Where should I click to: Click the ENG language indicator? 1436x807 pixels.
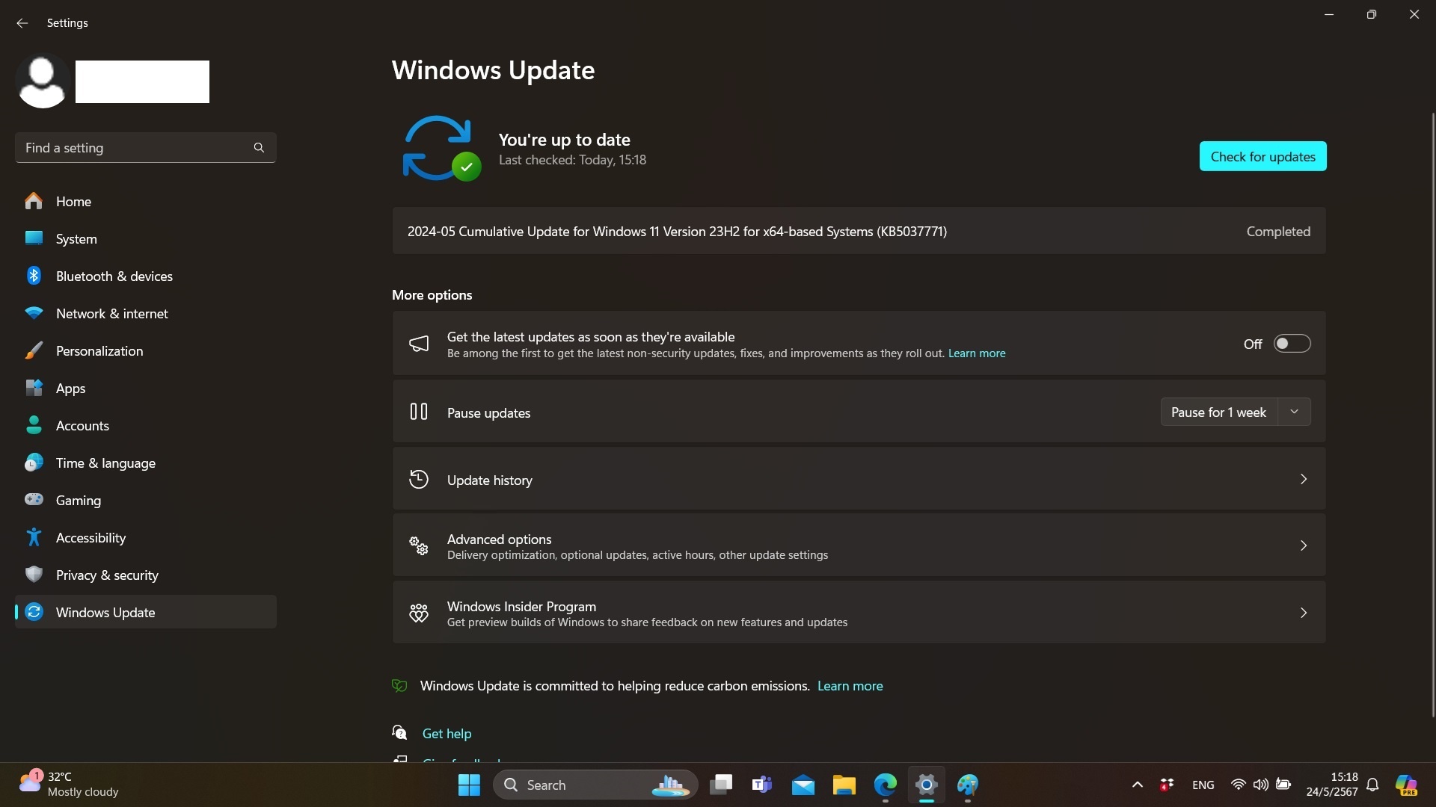pos(1203,785)
